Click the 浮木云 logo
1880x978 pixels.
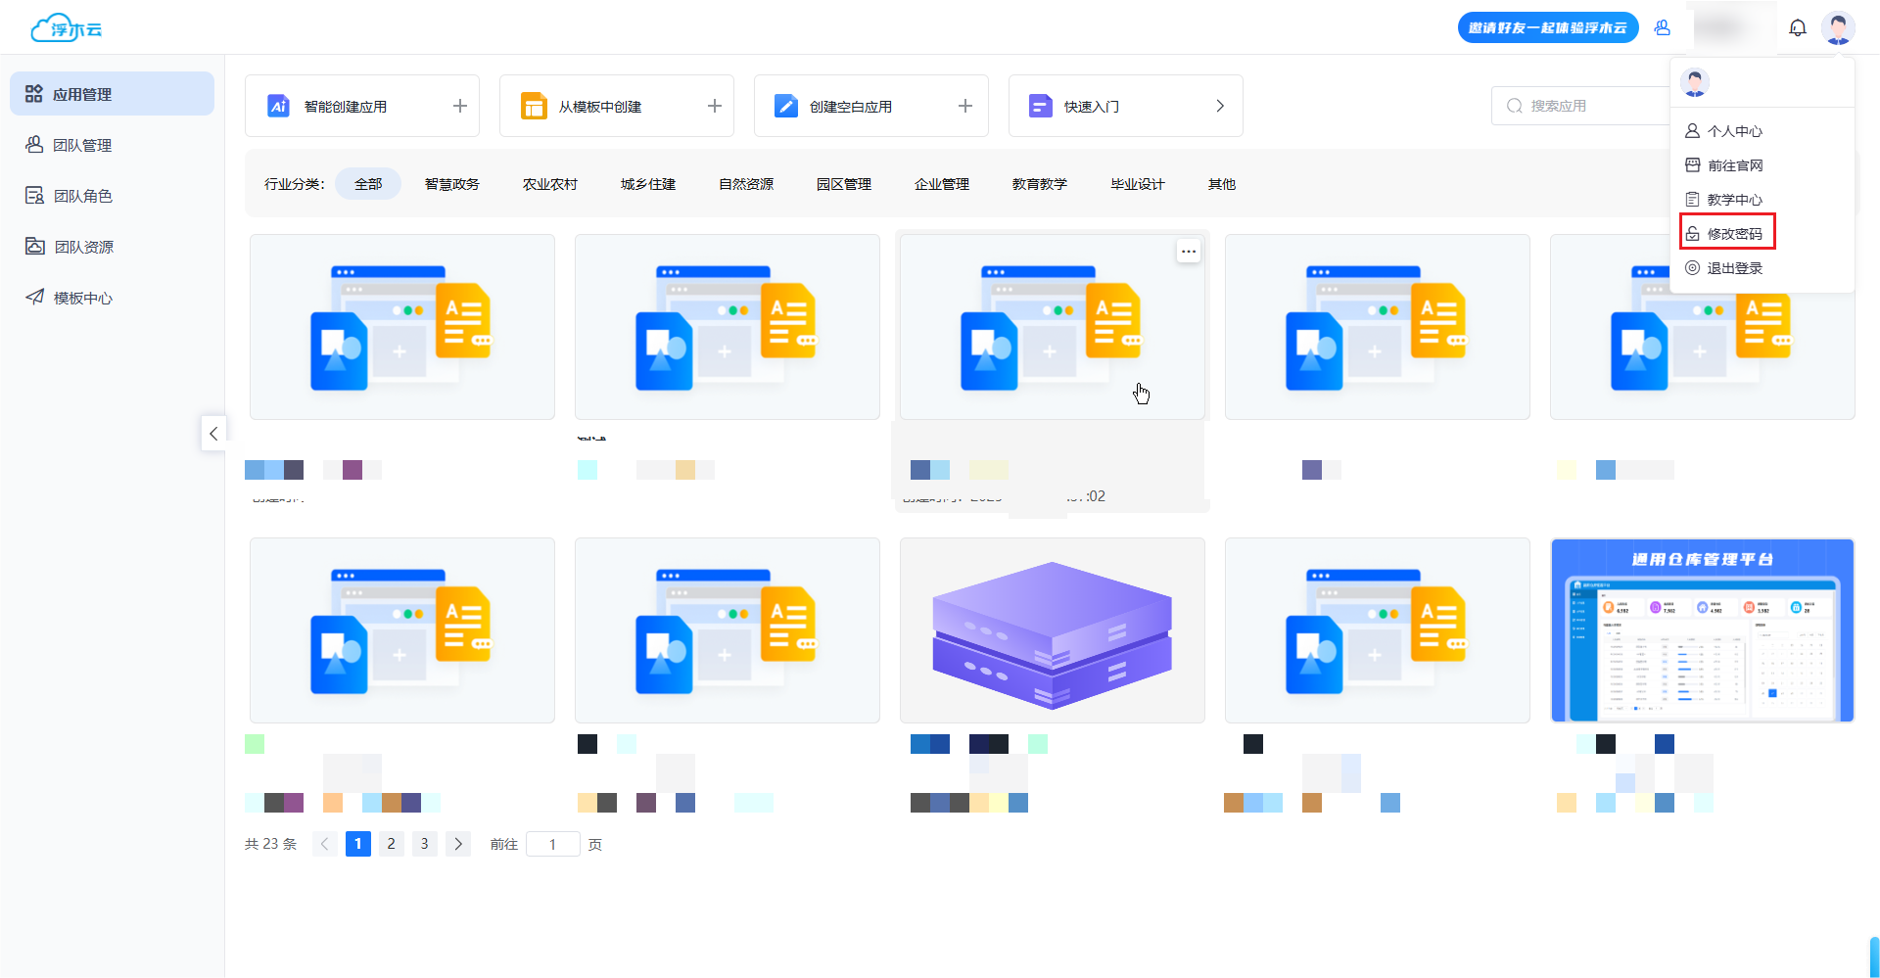pyautogui.click(x=67, y=28)
